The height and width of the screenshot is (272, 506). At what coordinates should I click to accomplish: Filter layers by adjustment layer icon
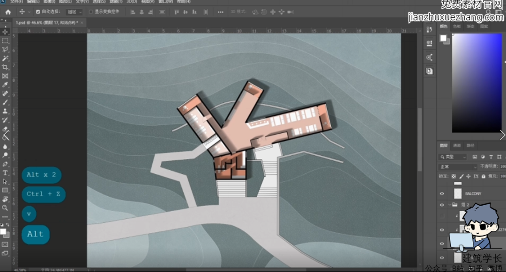(x=483, y=157)
